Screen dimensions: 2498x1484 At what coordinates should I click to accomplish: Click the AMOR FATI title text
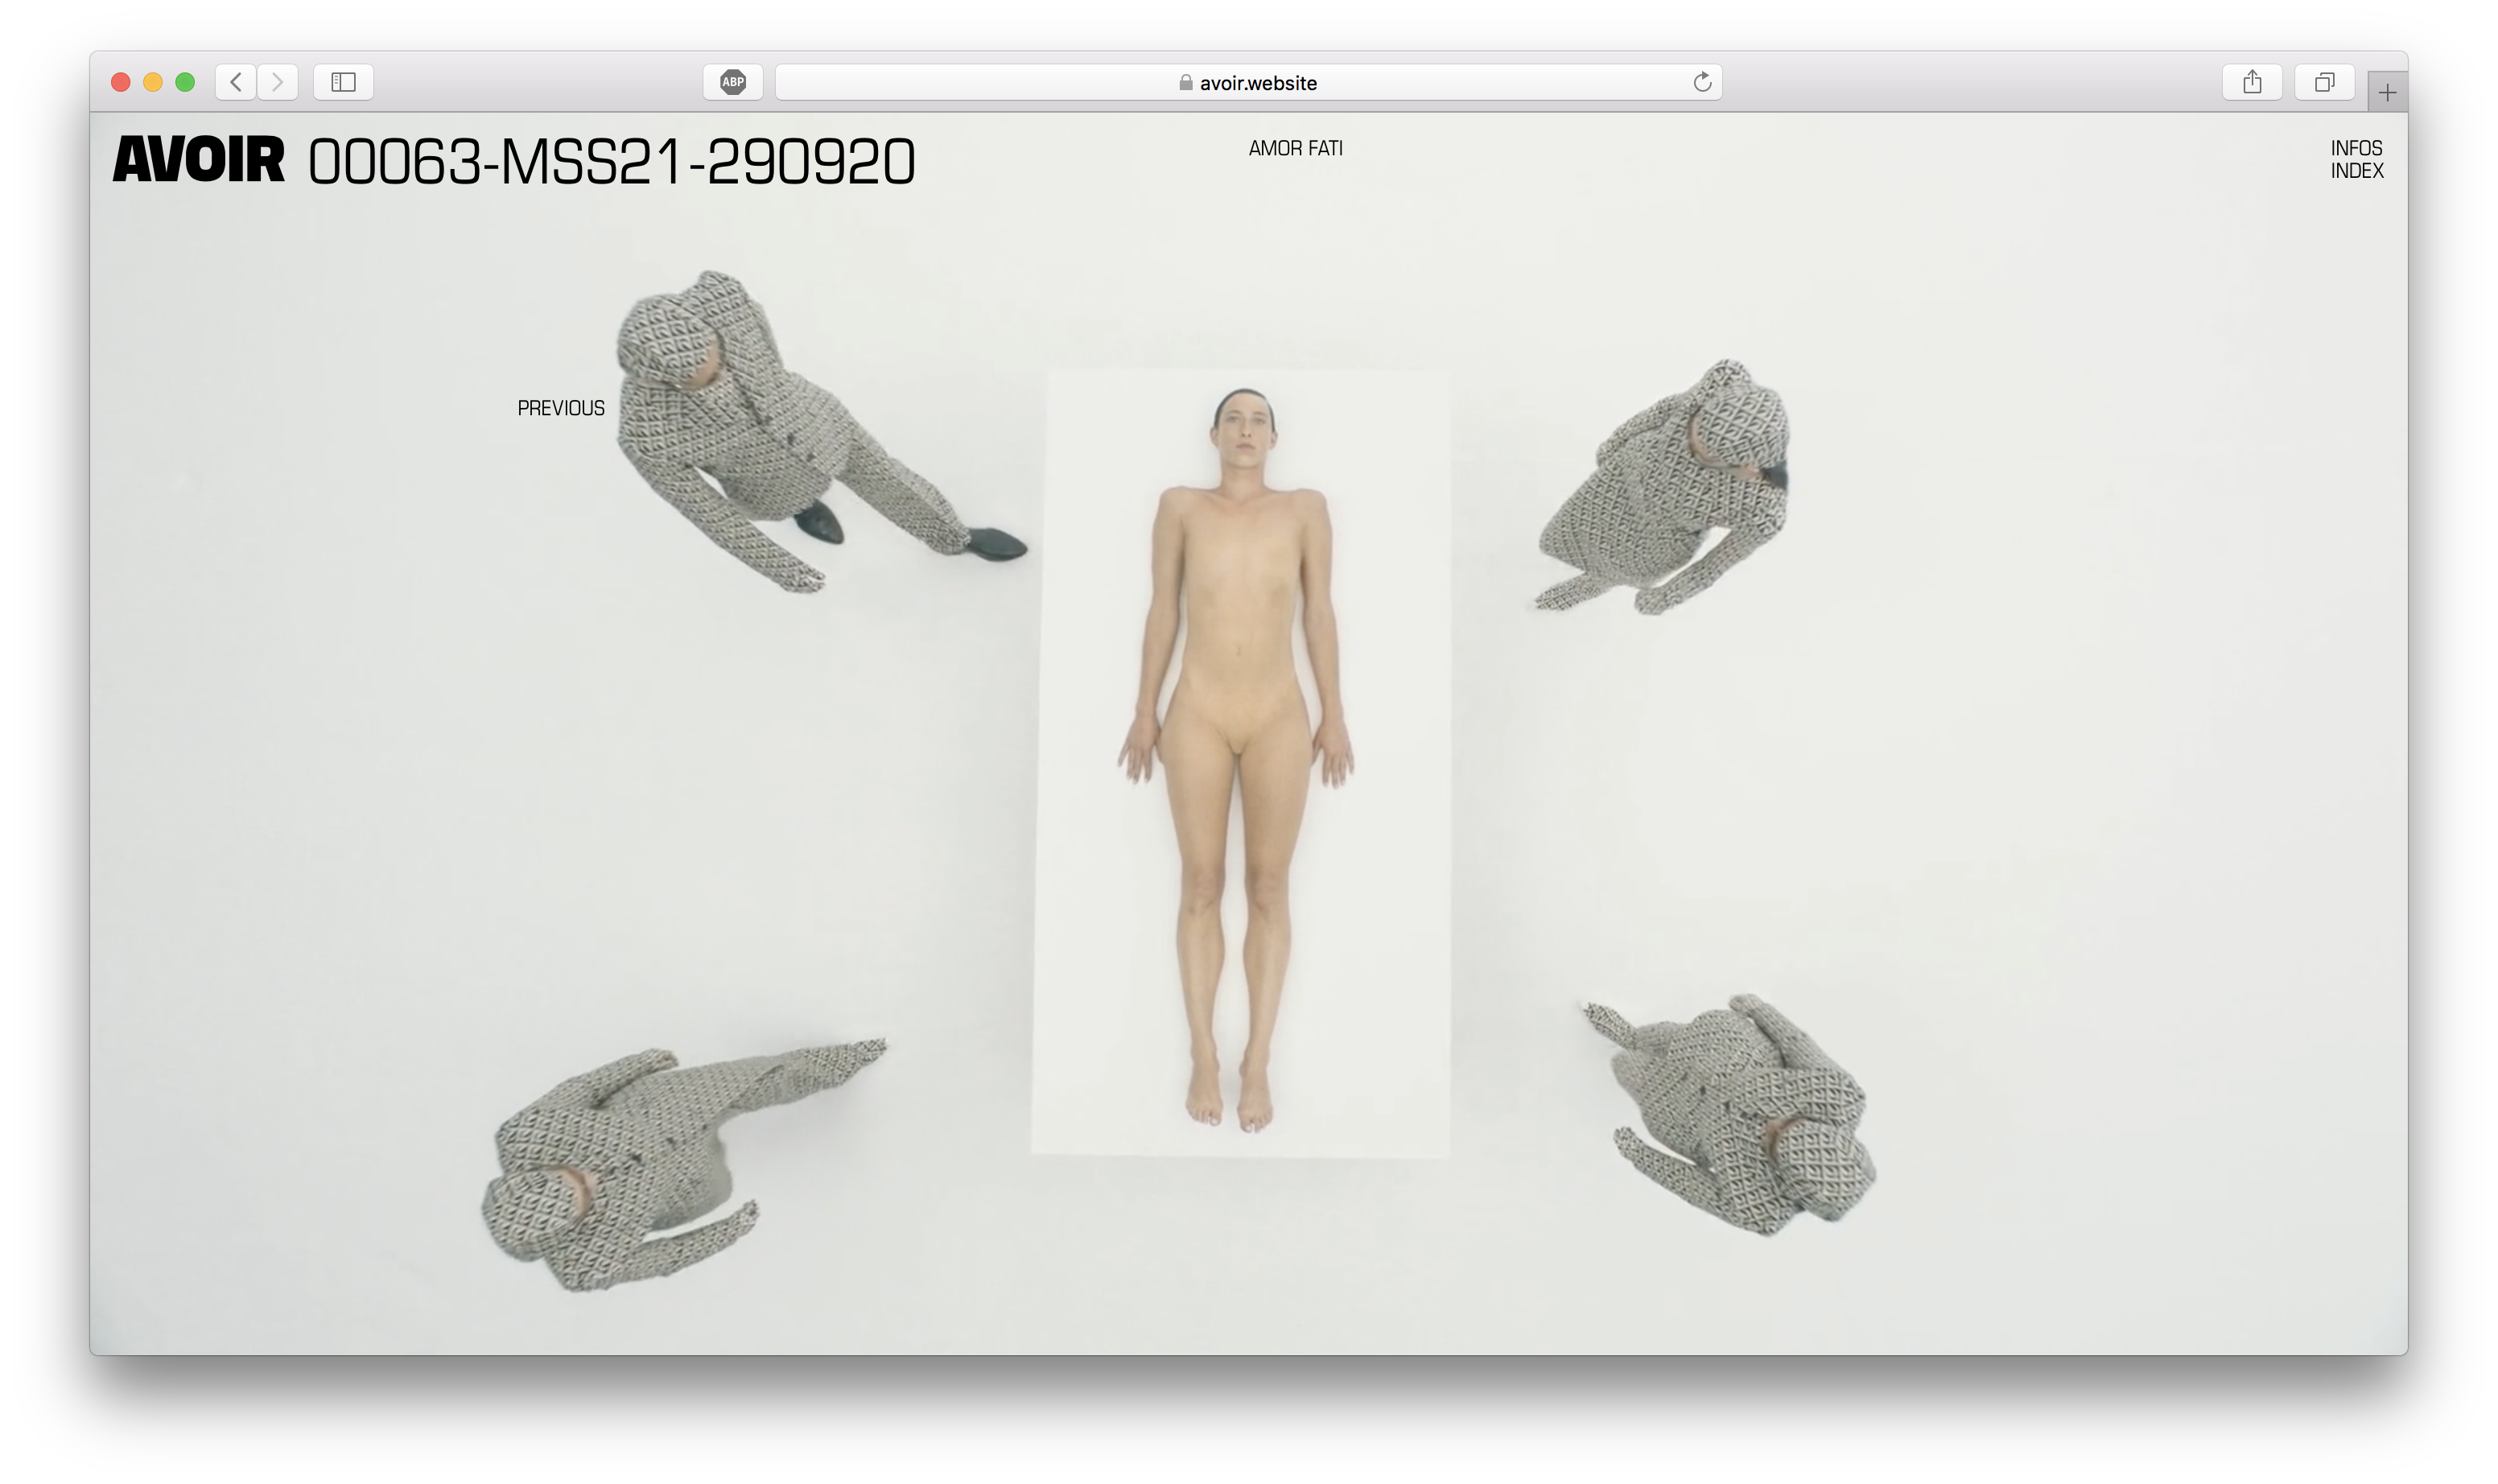[x=1295, y=148]
